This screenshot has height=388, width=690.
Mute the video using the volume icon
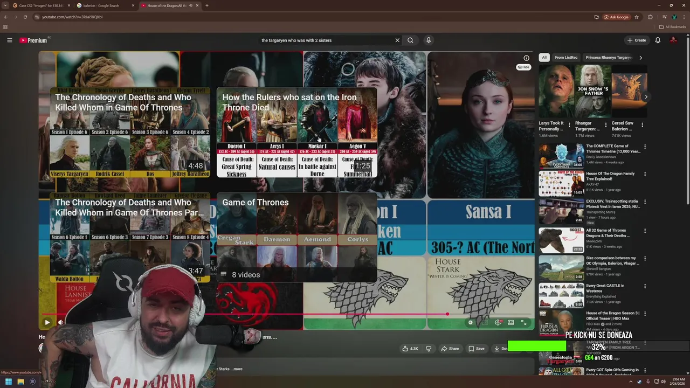coord(61,322)
